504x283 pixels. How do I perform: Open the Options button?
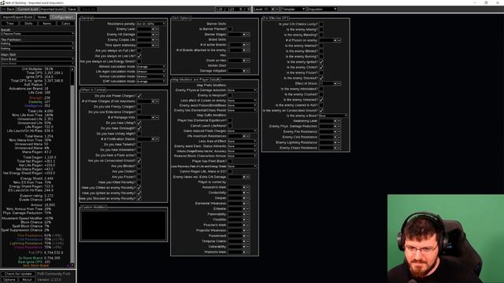[x=9, y=280]
